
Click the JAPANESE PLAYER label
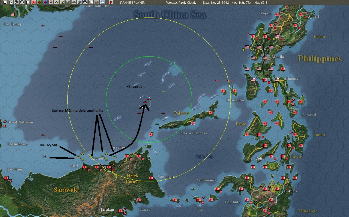coord(132,3)
